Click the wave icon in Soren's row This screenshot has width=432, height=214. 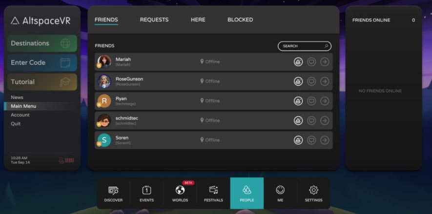298,140
